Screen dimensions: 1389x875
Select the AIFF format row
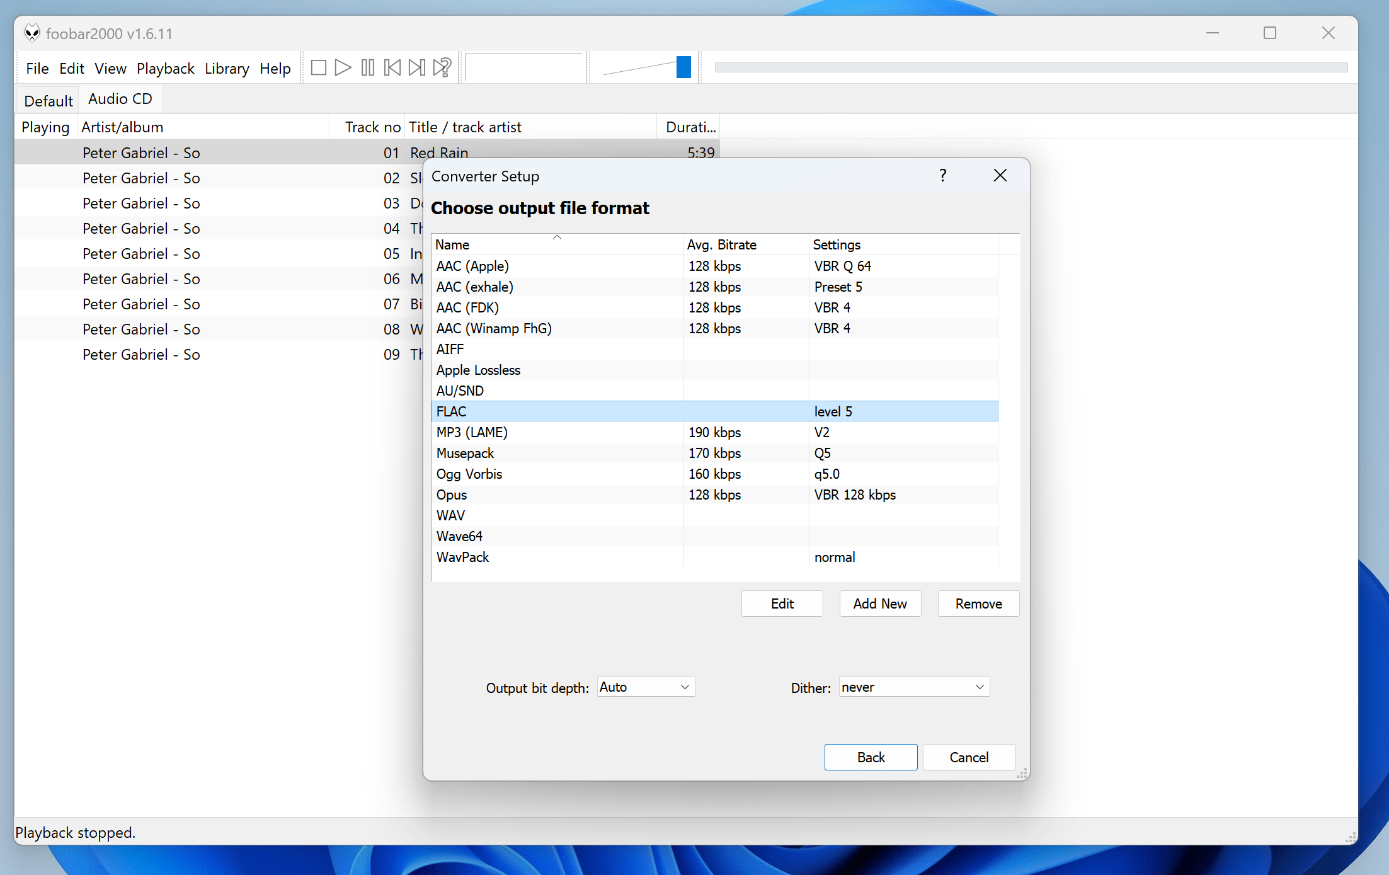[714, 349]
